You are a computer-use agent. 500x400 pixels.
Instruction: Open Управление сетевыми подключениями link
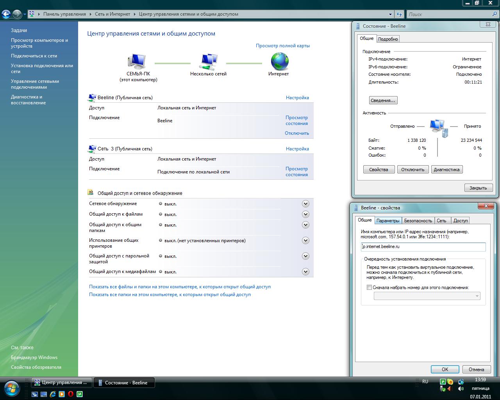(35, 84)
